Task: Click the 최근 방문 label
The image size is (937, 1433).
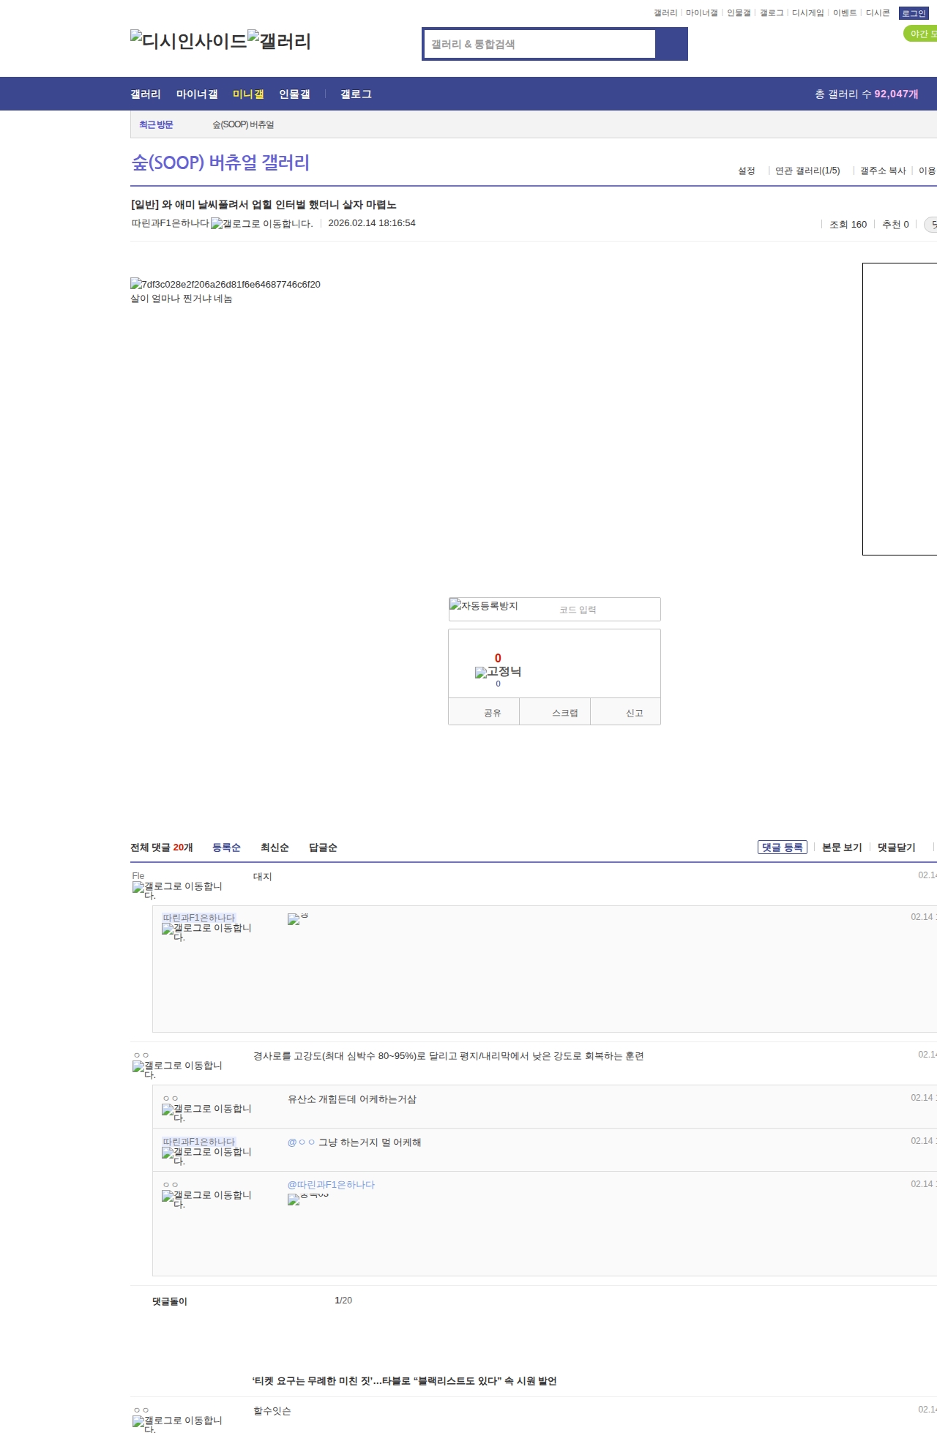Action: 156,124
